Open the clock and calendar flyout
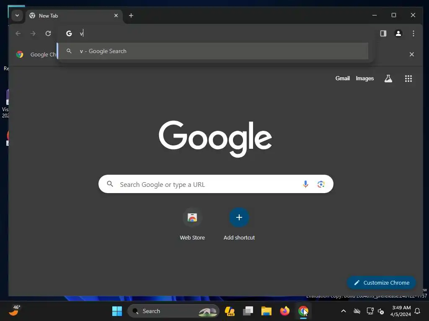429x321 pixels. (x=401, y=311)
